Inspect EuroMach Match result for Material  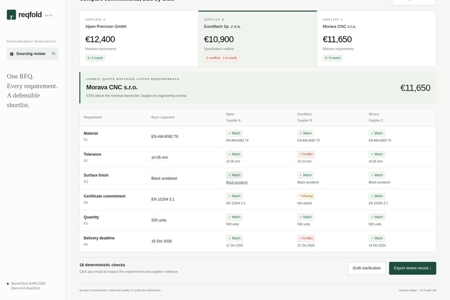tap(305, 133)
